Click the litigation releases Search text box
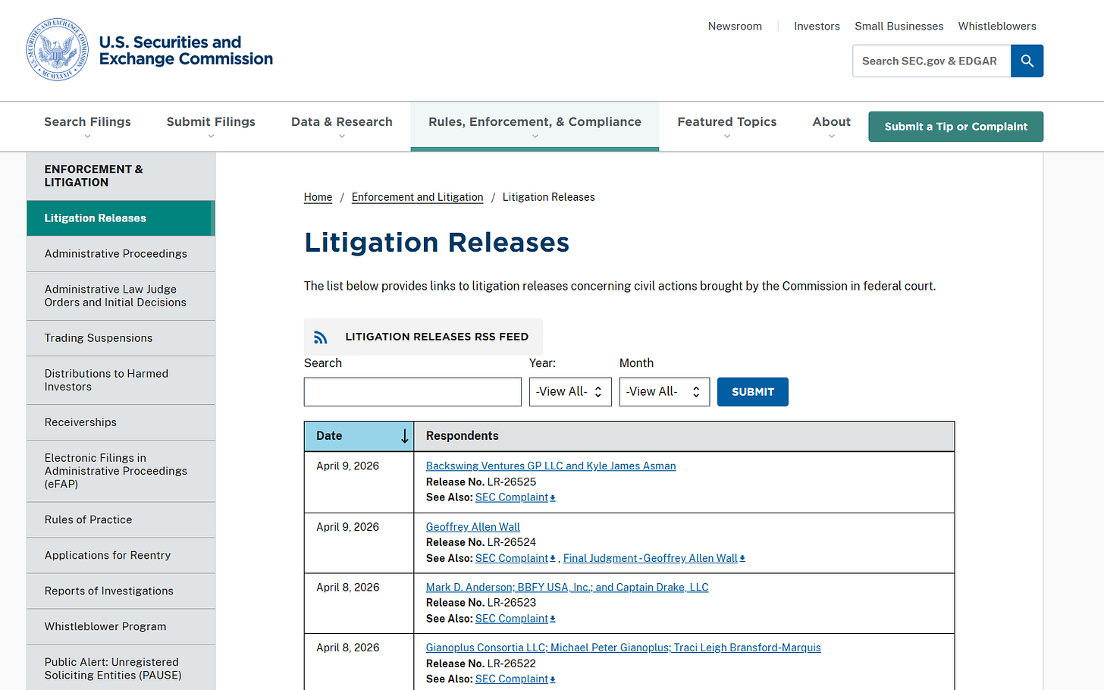Screen dimensions: 1104x690 pos(412,392)
